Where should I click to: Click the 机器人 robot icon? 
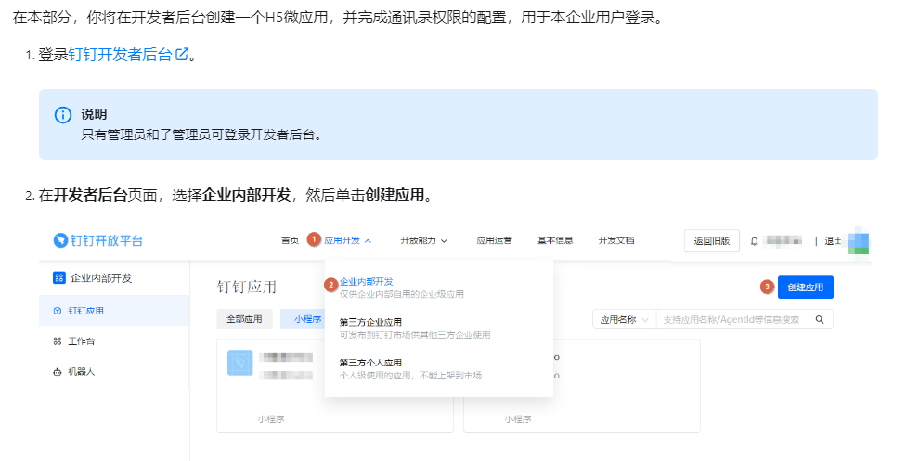(x=58, y=372)
